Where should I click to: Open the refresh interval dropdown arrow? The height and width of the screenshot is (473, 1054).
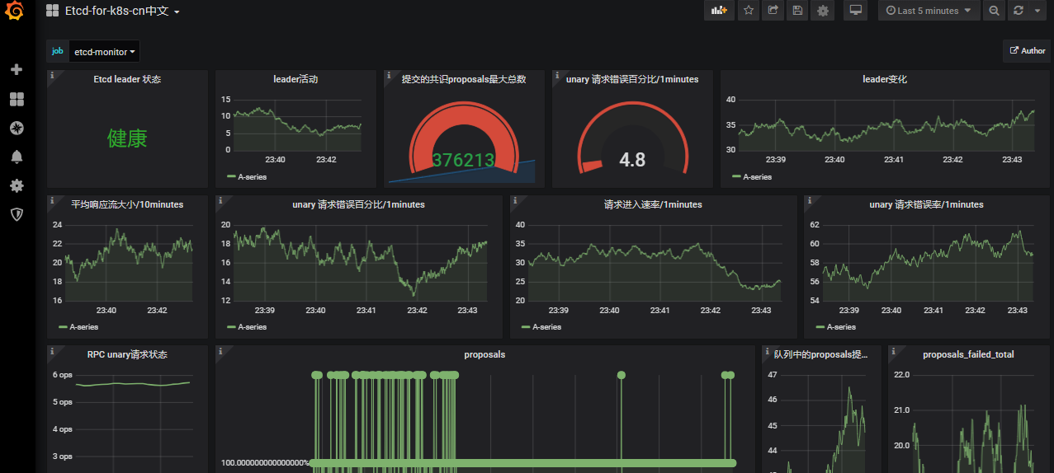[x=1037, y=11]
